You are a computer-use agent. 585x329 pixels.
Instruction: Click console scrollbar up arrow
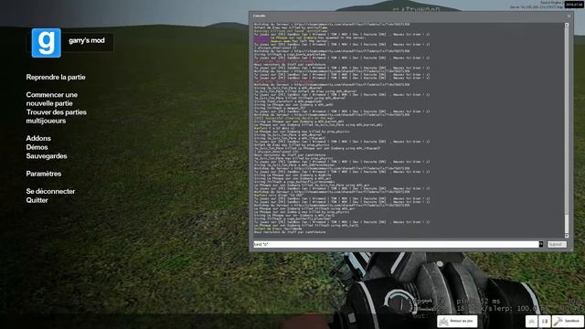point(567,25)
